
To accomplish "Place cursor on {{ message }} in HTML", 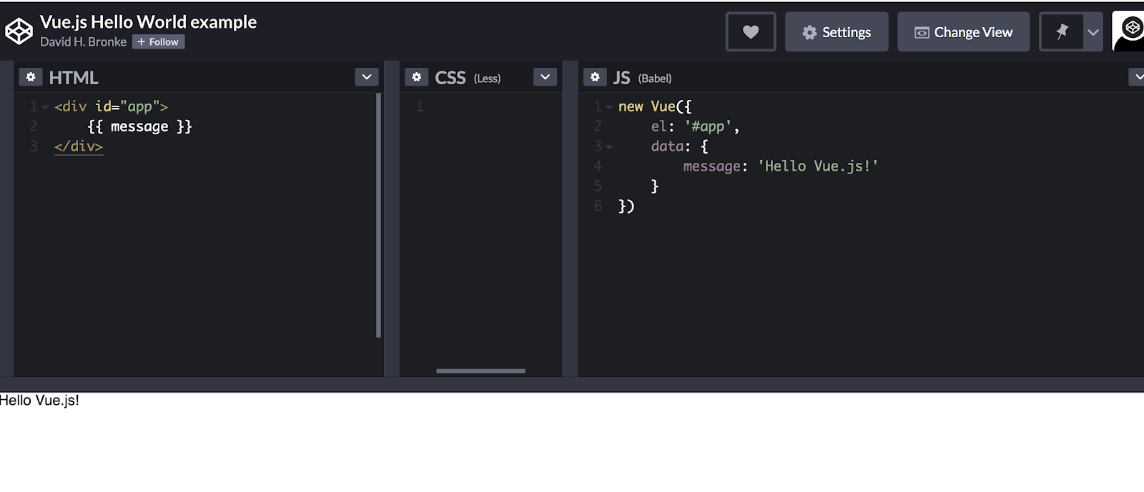I will 139,126.
